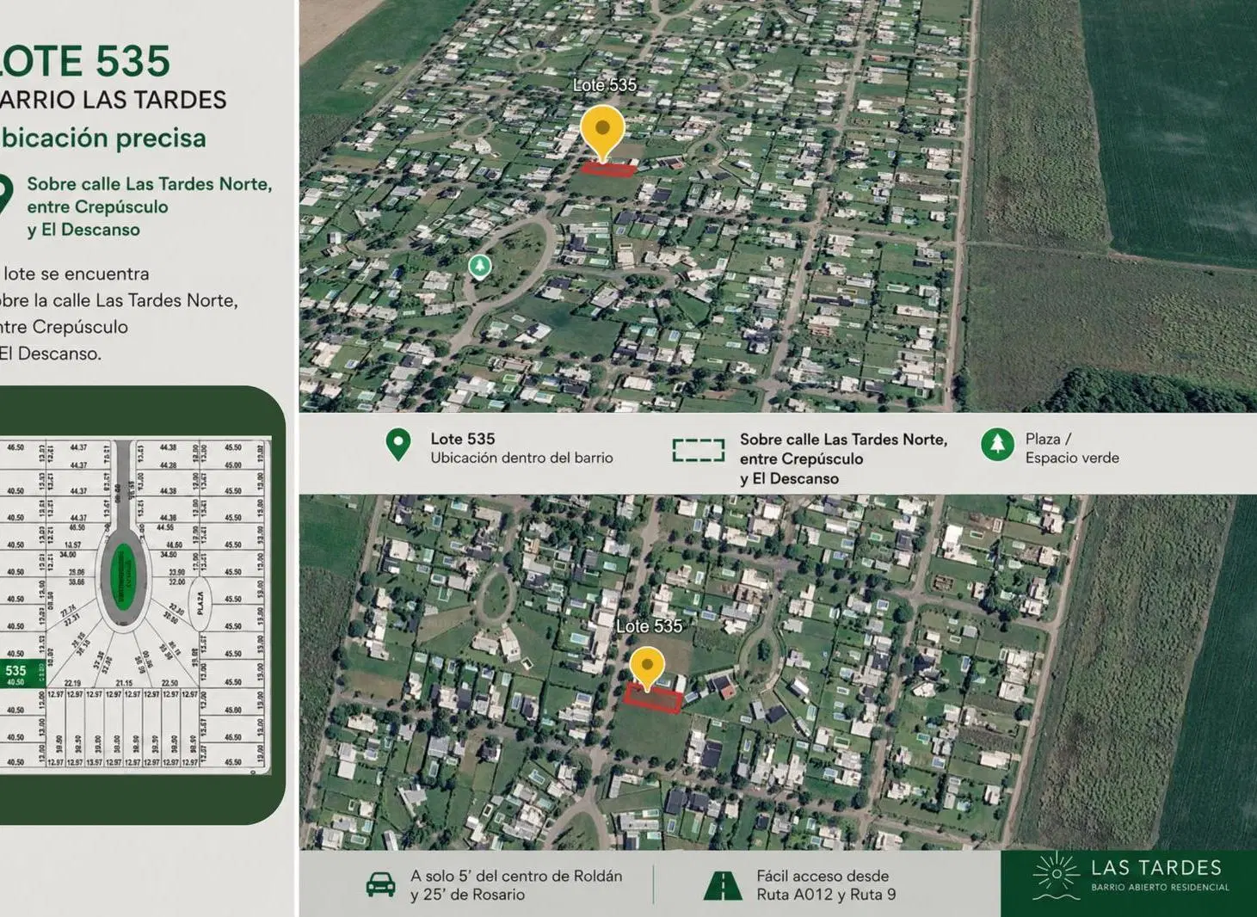1257x917 pixels.
Task: Click the legend 'y El Descanso' street description
Action: [x=789, y=478]
